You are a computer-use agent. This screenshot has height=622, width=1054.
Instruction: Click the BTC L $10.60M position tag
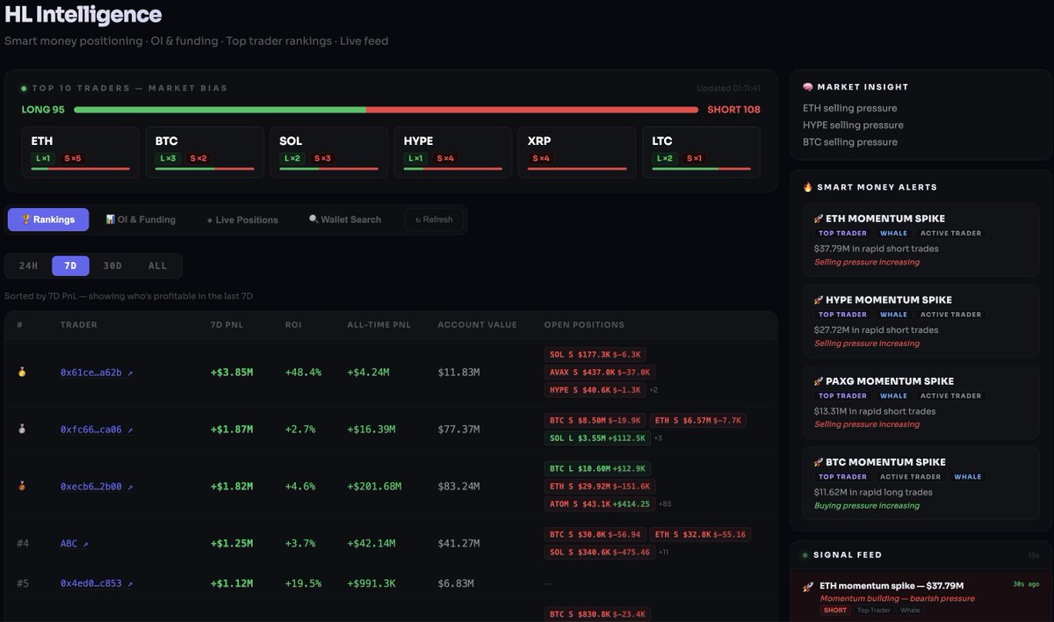click(597, 469)
